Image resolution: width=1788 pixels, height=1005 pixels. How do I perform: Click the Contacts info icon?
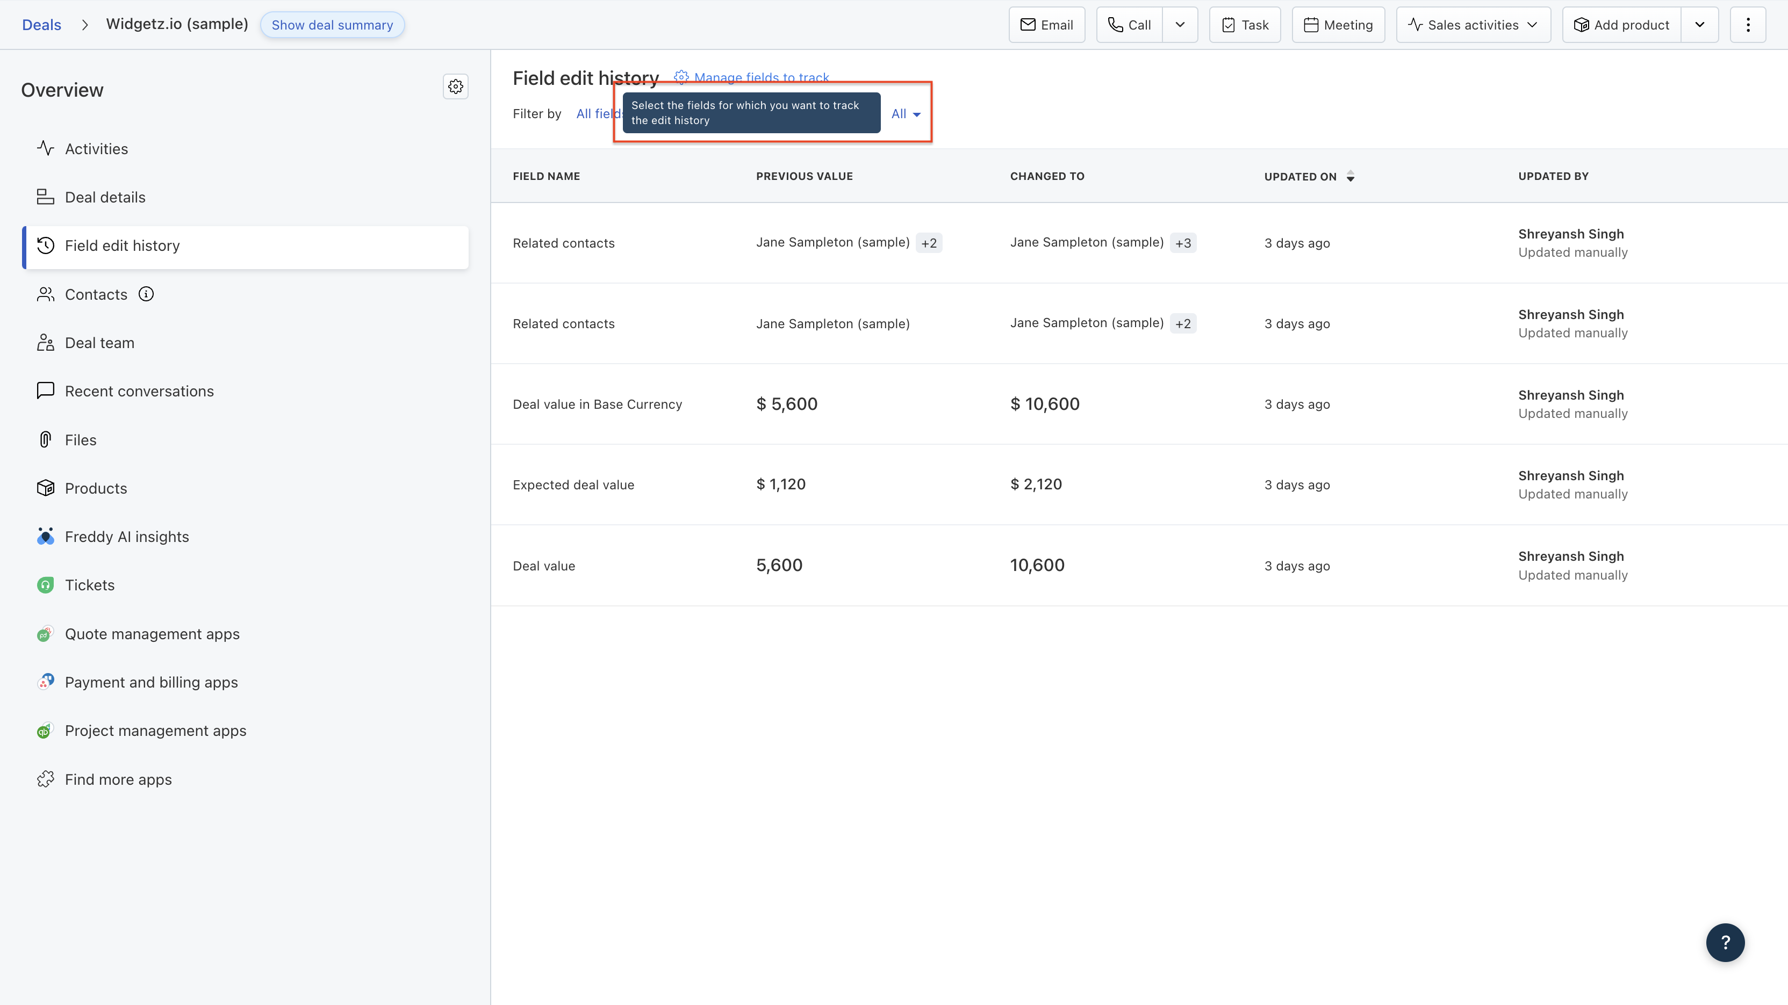146,294
